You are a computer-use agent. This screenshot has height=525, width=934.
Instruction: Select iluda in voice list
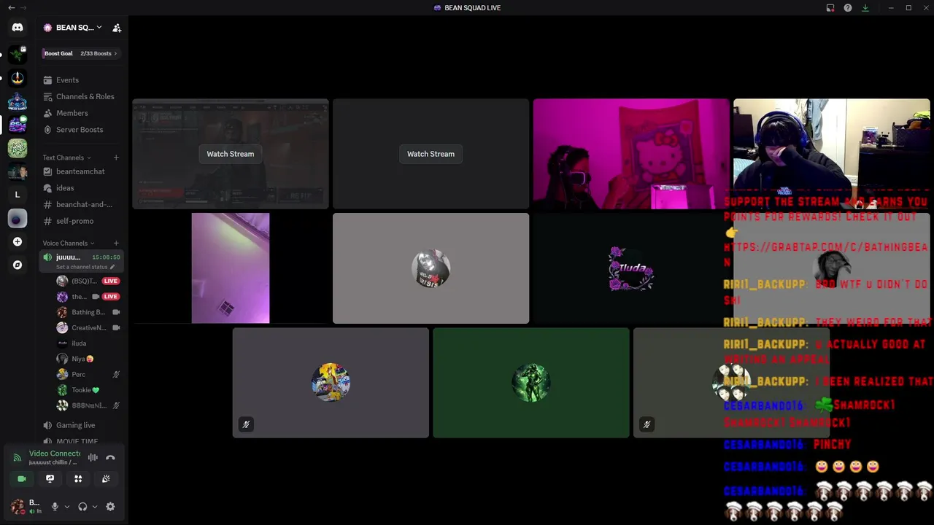89,343
